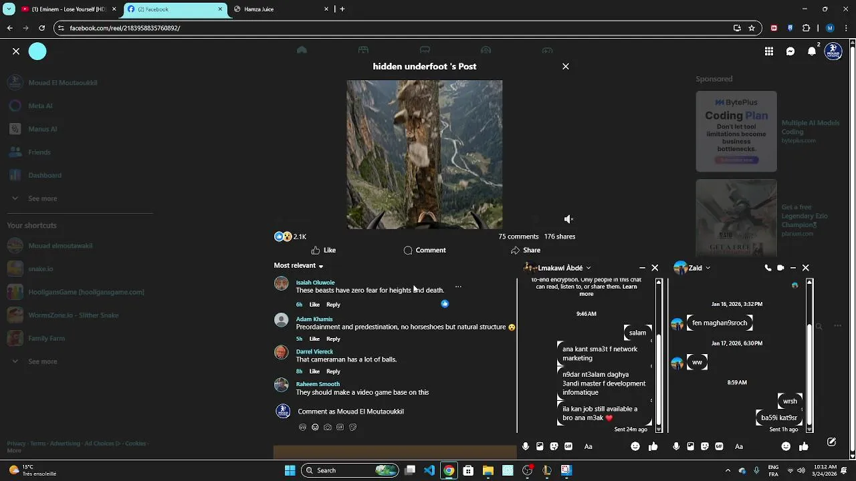Like Darrel Viereck's comment
This screenshot has width=856, height=481.
point(314,371)
